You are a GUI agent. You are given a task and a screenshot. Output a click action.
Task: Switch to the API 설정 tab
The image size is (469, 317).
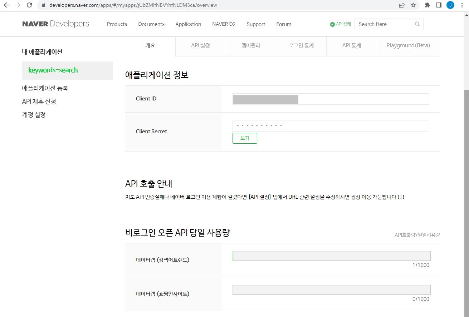click(x=200, y=45)
